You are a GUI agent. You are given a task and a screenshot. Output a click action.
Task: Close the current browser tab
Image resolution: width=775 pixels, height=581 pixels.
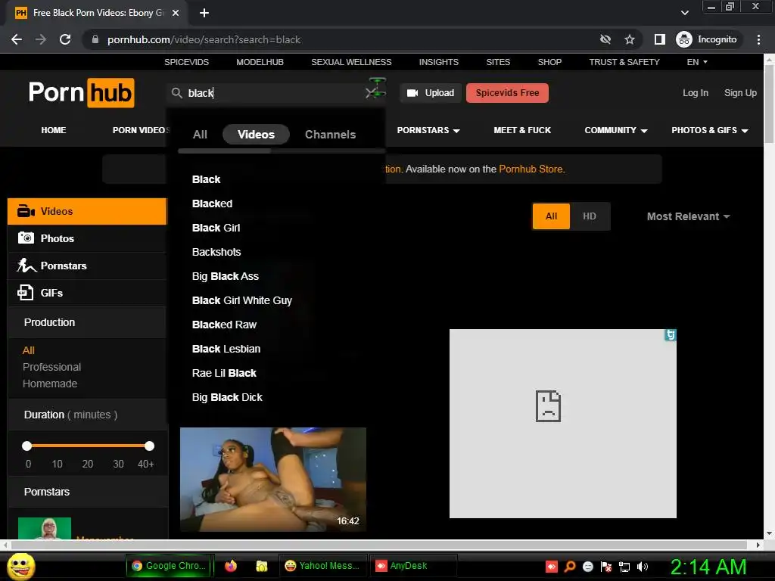coord(176,13)
